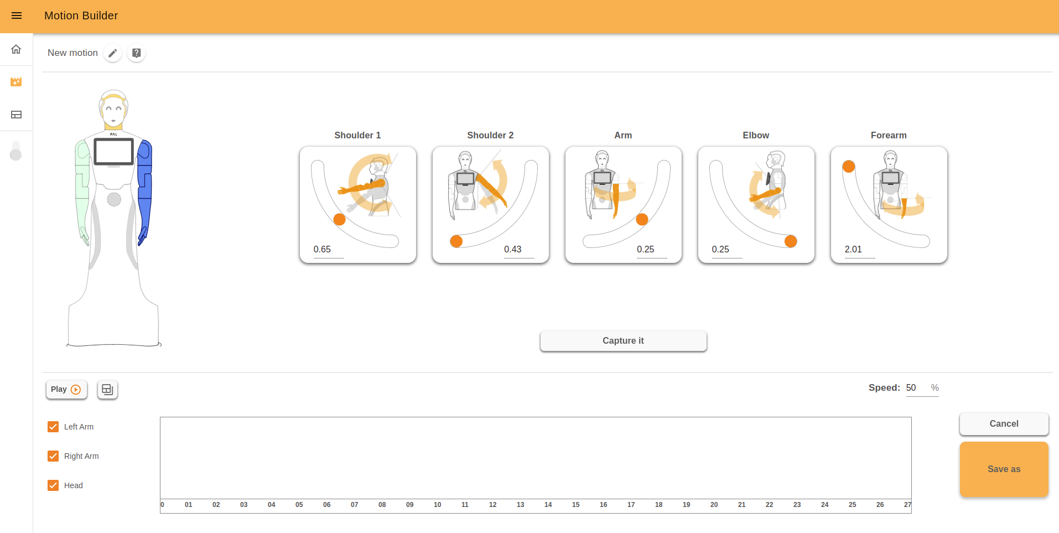Go to the Home sidebar icon

tap(16, 49)
